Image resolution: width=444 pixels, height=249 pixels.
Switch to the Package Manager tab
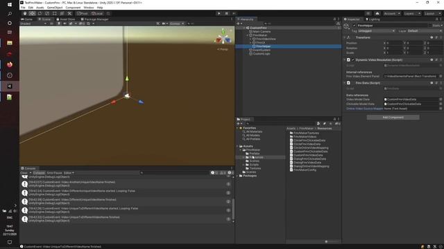click(95, 19)
